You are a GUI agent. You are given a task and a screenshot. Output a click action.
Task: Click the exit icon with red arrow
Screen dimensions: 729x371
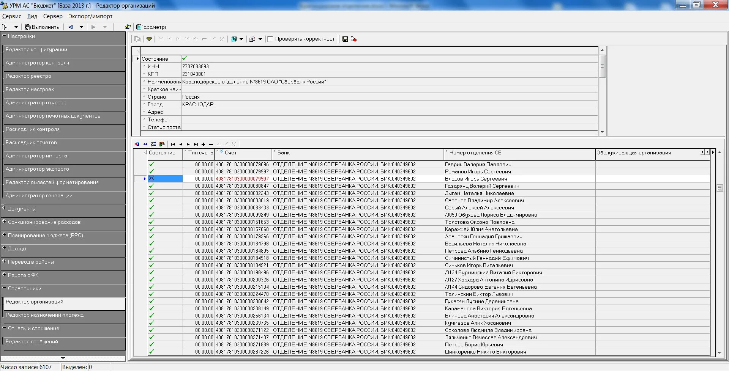click(x=354, y=39)
